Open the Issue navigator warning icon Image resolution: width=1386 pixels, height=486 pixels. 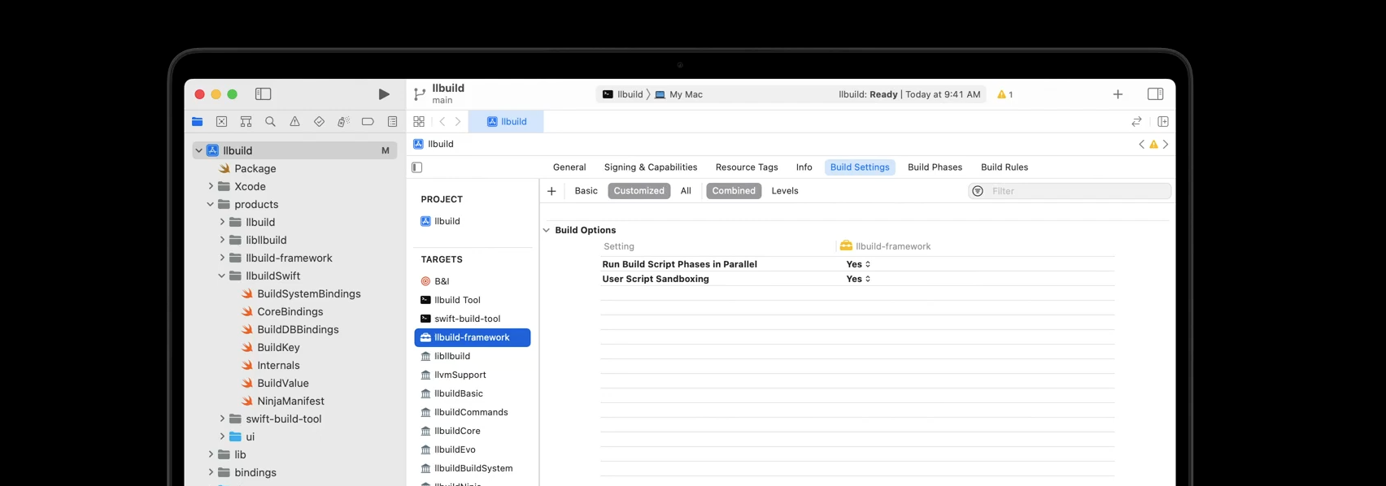point(294,122)
